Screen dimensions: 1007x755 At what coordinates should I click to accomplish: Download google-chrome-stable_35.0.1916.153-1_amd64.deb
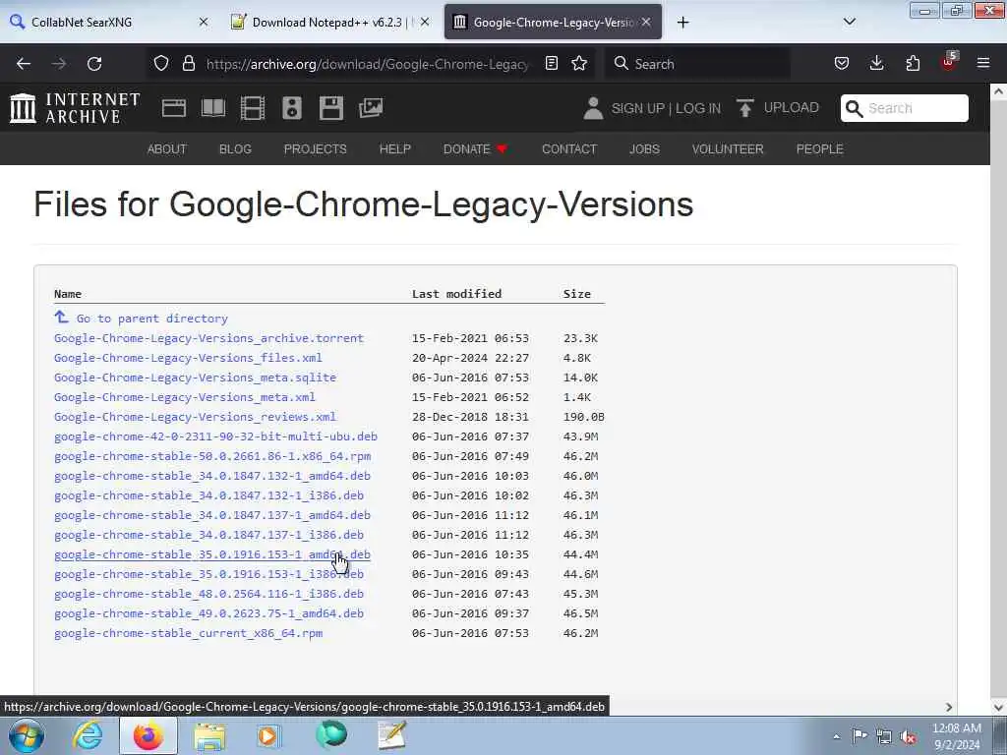coord(212,554)
